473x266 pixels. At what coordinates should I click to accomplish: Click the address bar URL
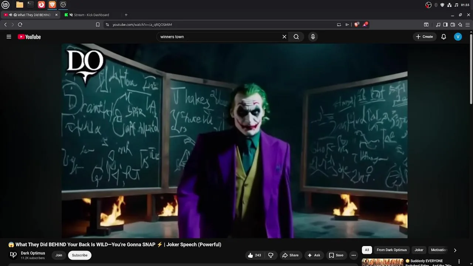[142, 24]
